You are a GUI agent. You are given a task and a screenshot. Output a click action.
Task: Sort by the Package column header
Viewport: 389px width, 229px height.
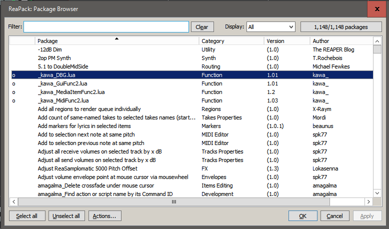(117, 41)
